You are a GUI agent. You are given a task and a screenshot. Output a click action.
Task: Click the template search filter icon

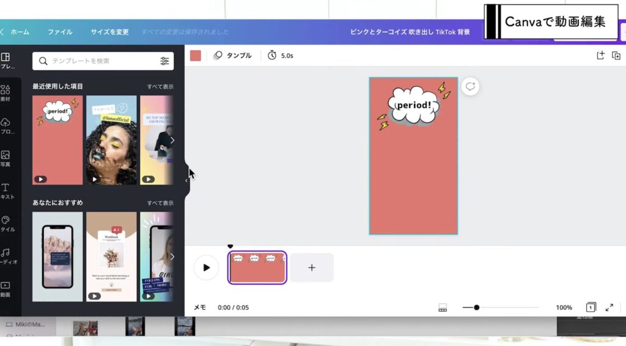[164, 61]
